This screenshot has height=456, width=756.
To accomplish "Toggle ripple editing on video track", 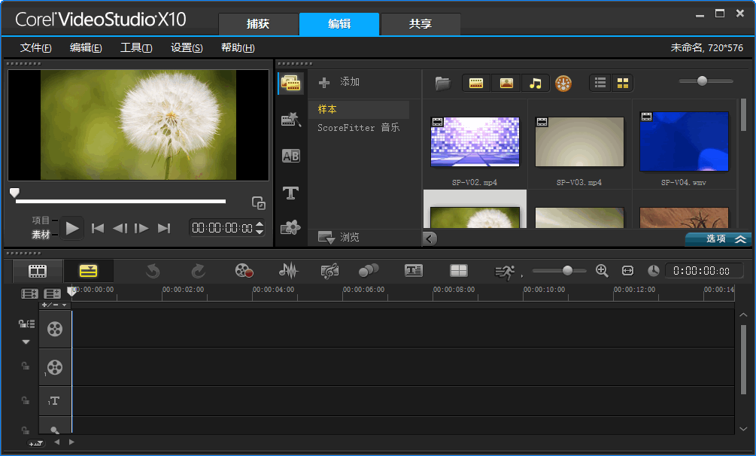I will [x=26, y=324].
